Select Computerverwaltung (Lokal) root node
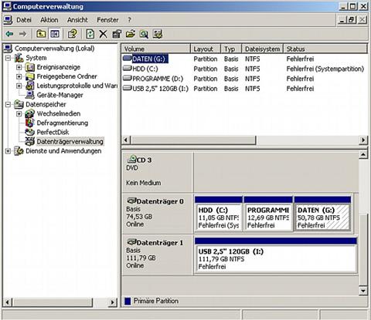This screenshot has height=320, width=371. 54,49
